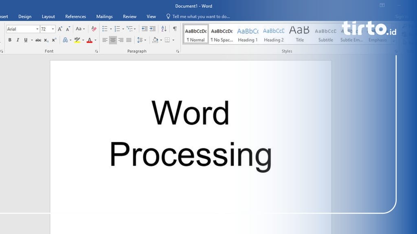The width and height of the screenshot is (417, 234).
Task: Expand the font size 72 dropdown
Action: 53,29
